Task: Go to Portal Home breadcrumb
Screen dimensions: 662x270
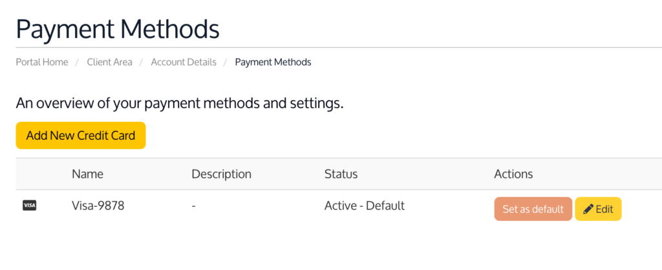Action: (42, 63)
